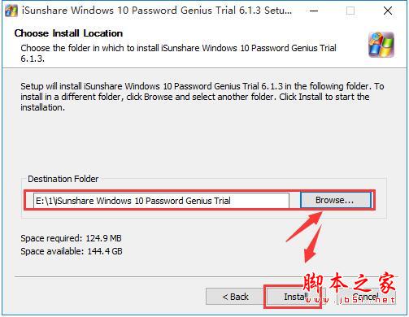Click the Destination Folder group label

point(63,179)
